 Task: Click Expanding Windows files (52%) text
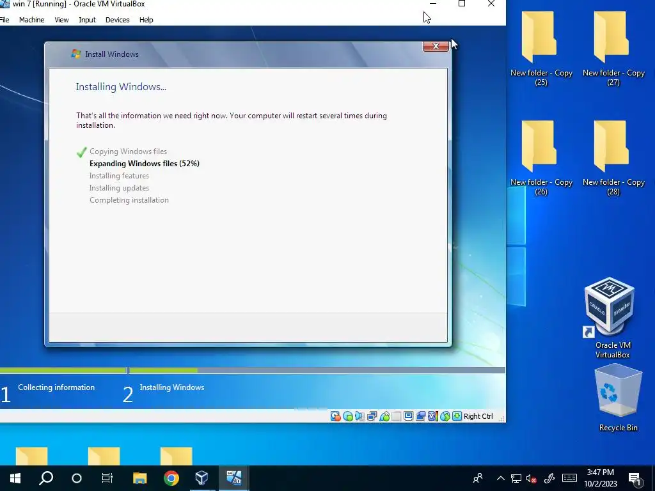145,164
